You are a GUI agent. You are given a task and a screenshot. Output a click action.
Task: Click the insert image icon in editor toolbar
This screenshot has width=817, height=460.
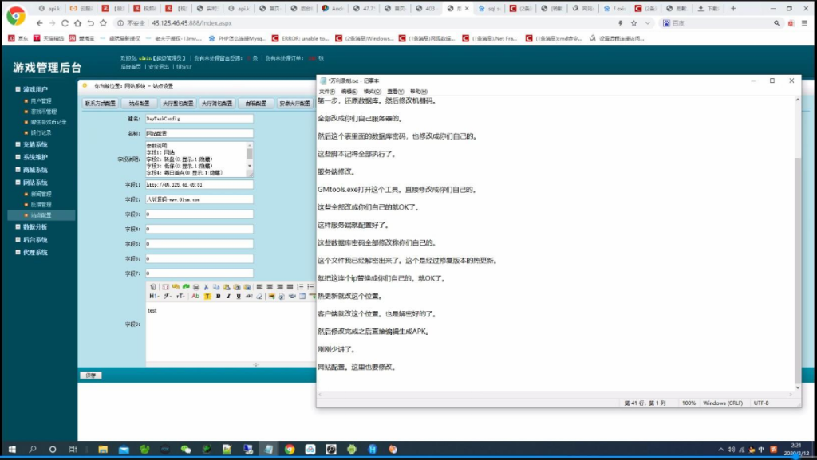pos(271,297)
